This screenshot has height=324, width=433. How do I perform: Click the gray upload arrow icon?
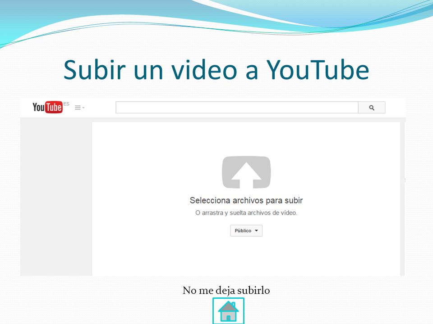pos(246,172)
